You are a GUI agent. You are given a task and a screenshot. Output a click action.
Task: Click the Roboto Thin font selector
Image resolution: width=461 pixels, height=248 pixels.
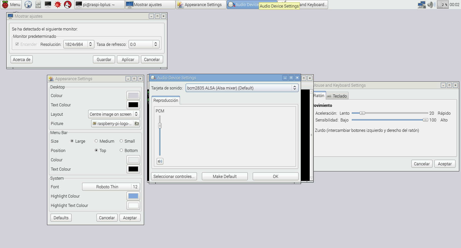pyautogui.click(x=107, y=187)
